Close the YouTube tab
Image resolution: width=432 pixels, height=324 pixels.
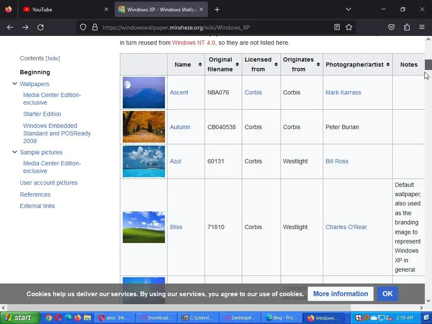pyautogui.click(x=106, y=9)
